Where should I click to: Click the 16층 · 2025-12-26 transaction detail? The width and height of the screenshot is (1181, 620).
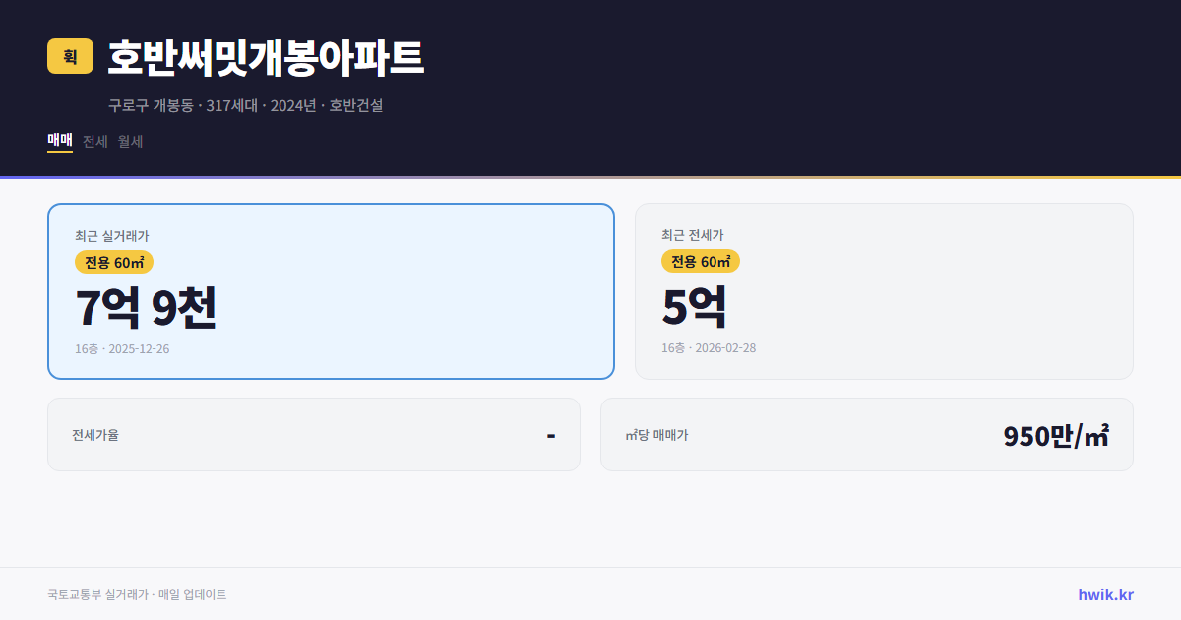tap(122, 348)
